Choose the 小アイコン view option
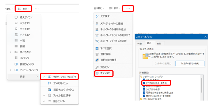 click(x=24, y=35)
